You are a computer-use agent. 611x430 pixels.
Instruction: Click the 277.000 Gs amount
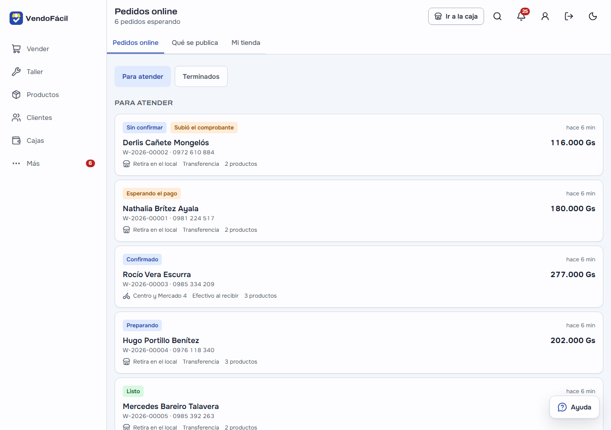click(573, 274)
